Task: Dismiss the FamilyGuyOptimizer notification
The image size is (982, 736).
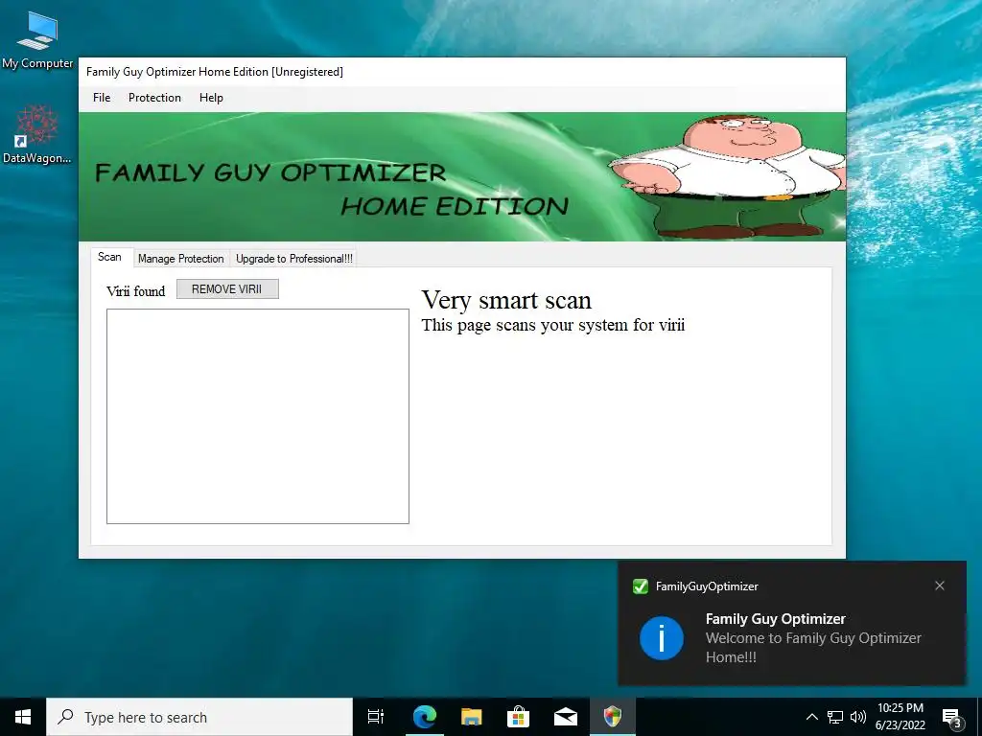Action: click(x=940, y=586)
